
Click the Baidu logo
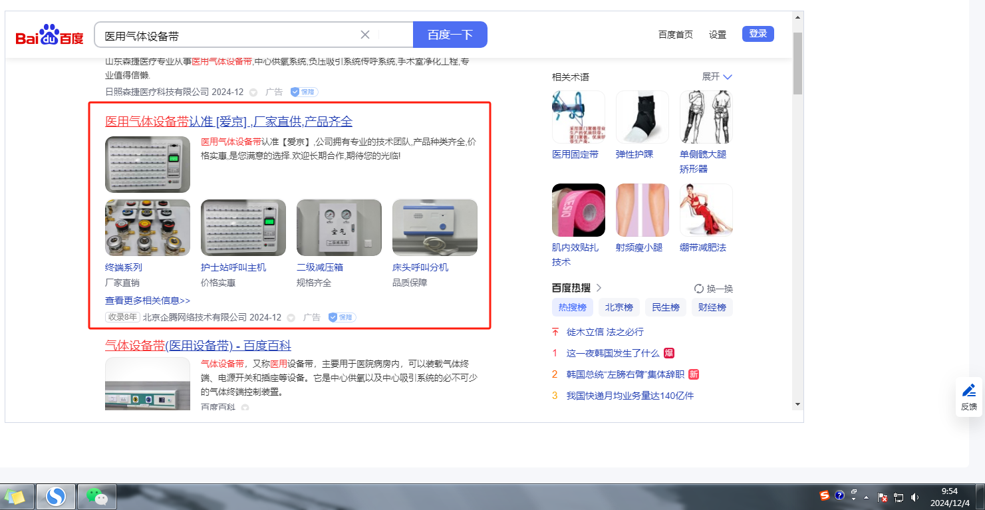click(50, 35)
